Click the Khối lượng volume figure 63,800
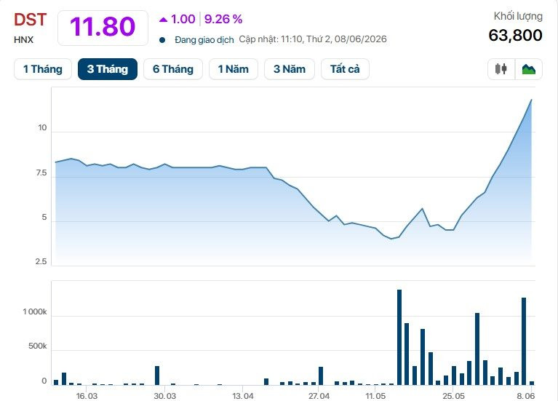 515,35
